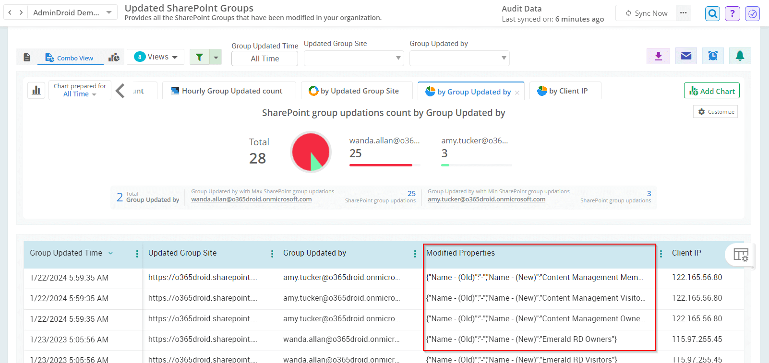Open the amy.tucker@o365droid.onmicrosoft.com summary link
769x363 pixels.
(x=486, y=199)
